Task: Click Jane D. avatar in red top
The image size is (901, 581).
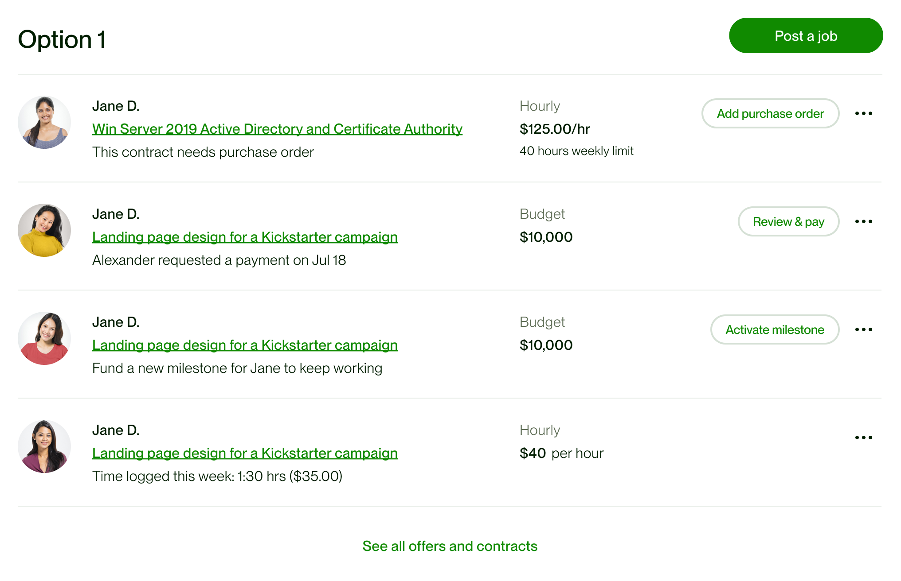Action: click(44, 338)
